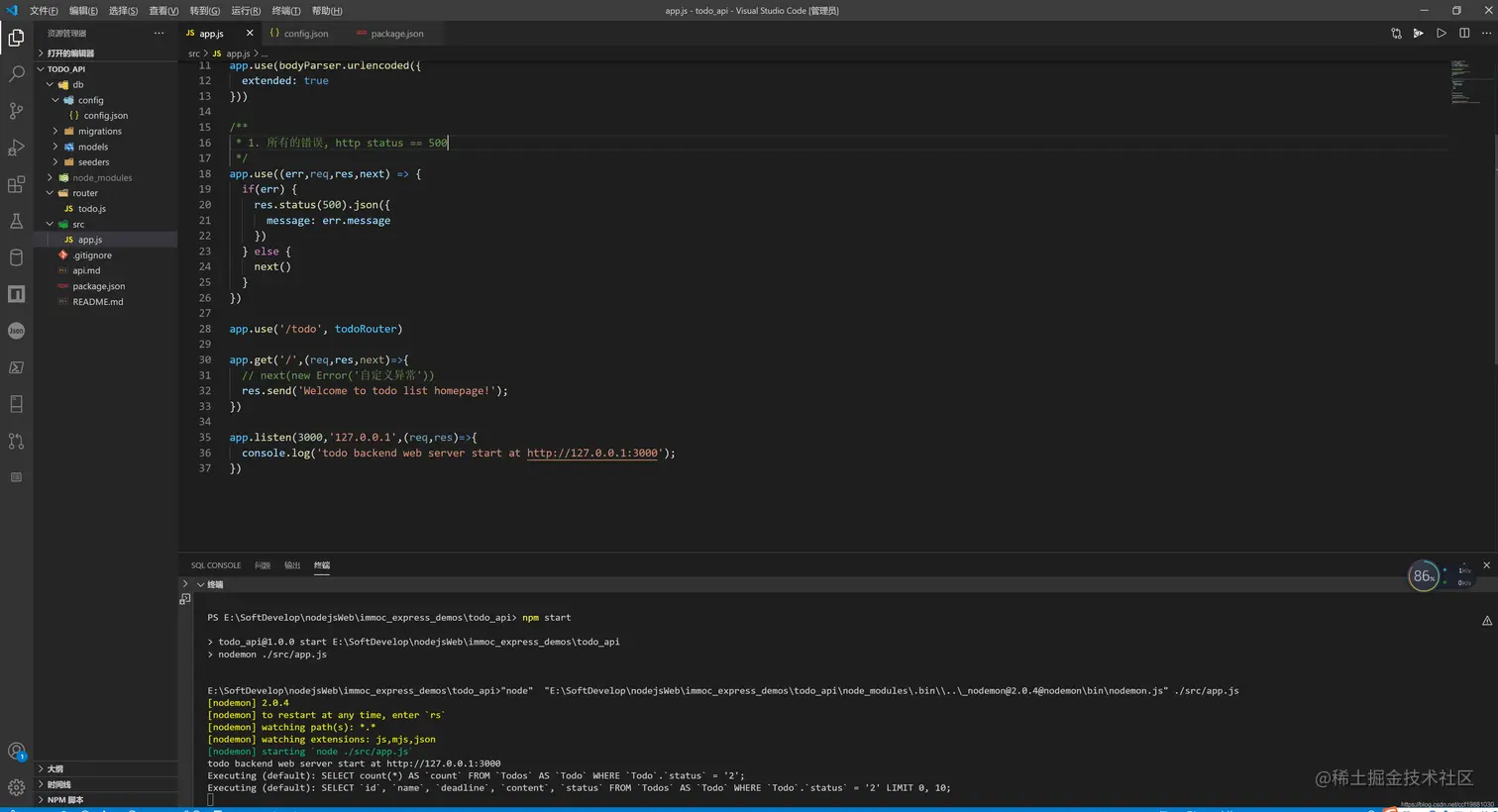Click the 86% circular usage indicator
1498x812 pixels.
coord(1423,575)
